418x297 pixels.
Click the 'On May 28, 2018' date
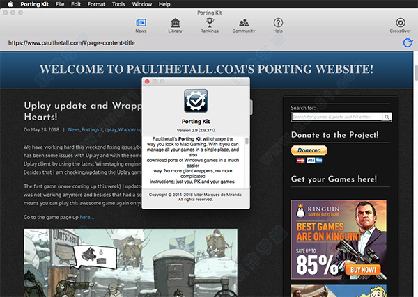pos(41,129)
